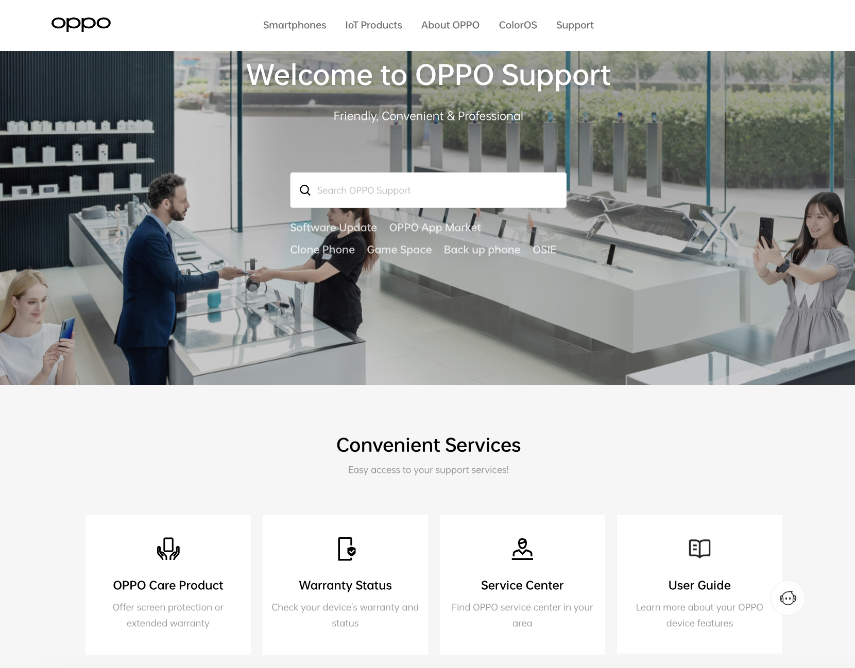Click 'Learn more about your OPPO device features' text
Viewport: 855px width, 668px height.
tap(699, 615)
